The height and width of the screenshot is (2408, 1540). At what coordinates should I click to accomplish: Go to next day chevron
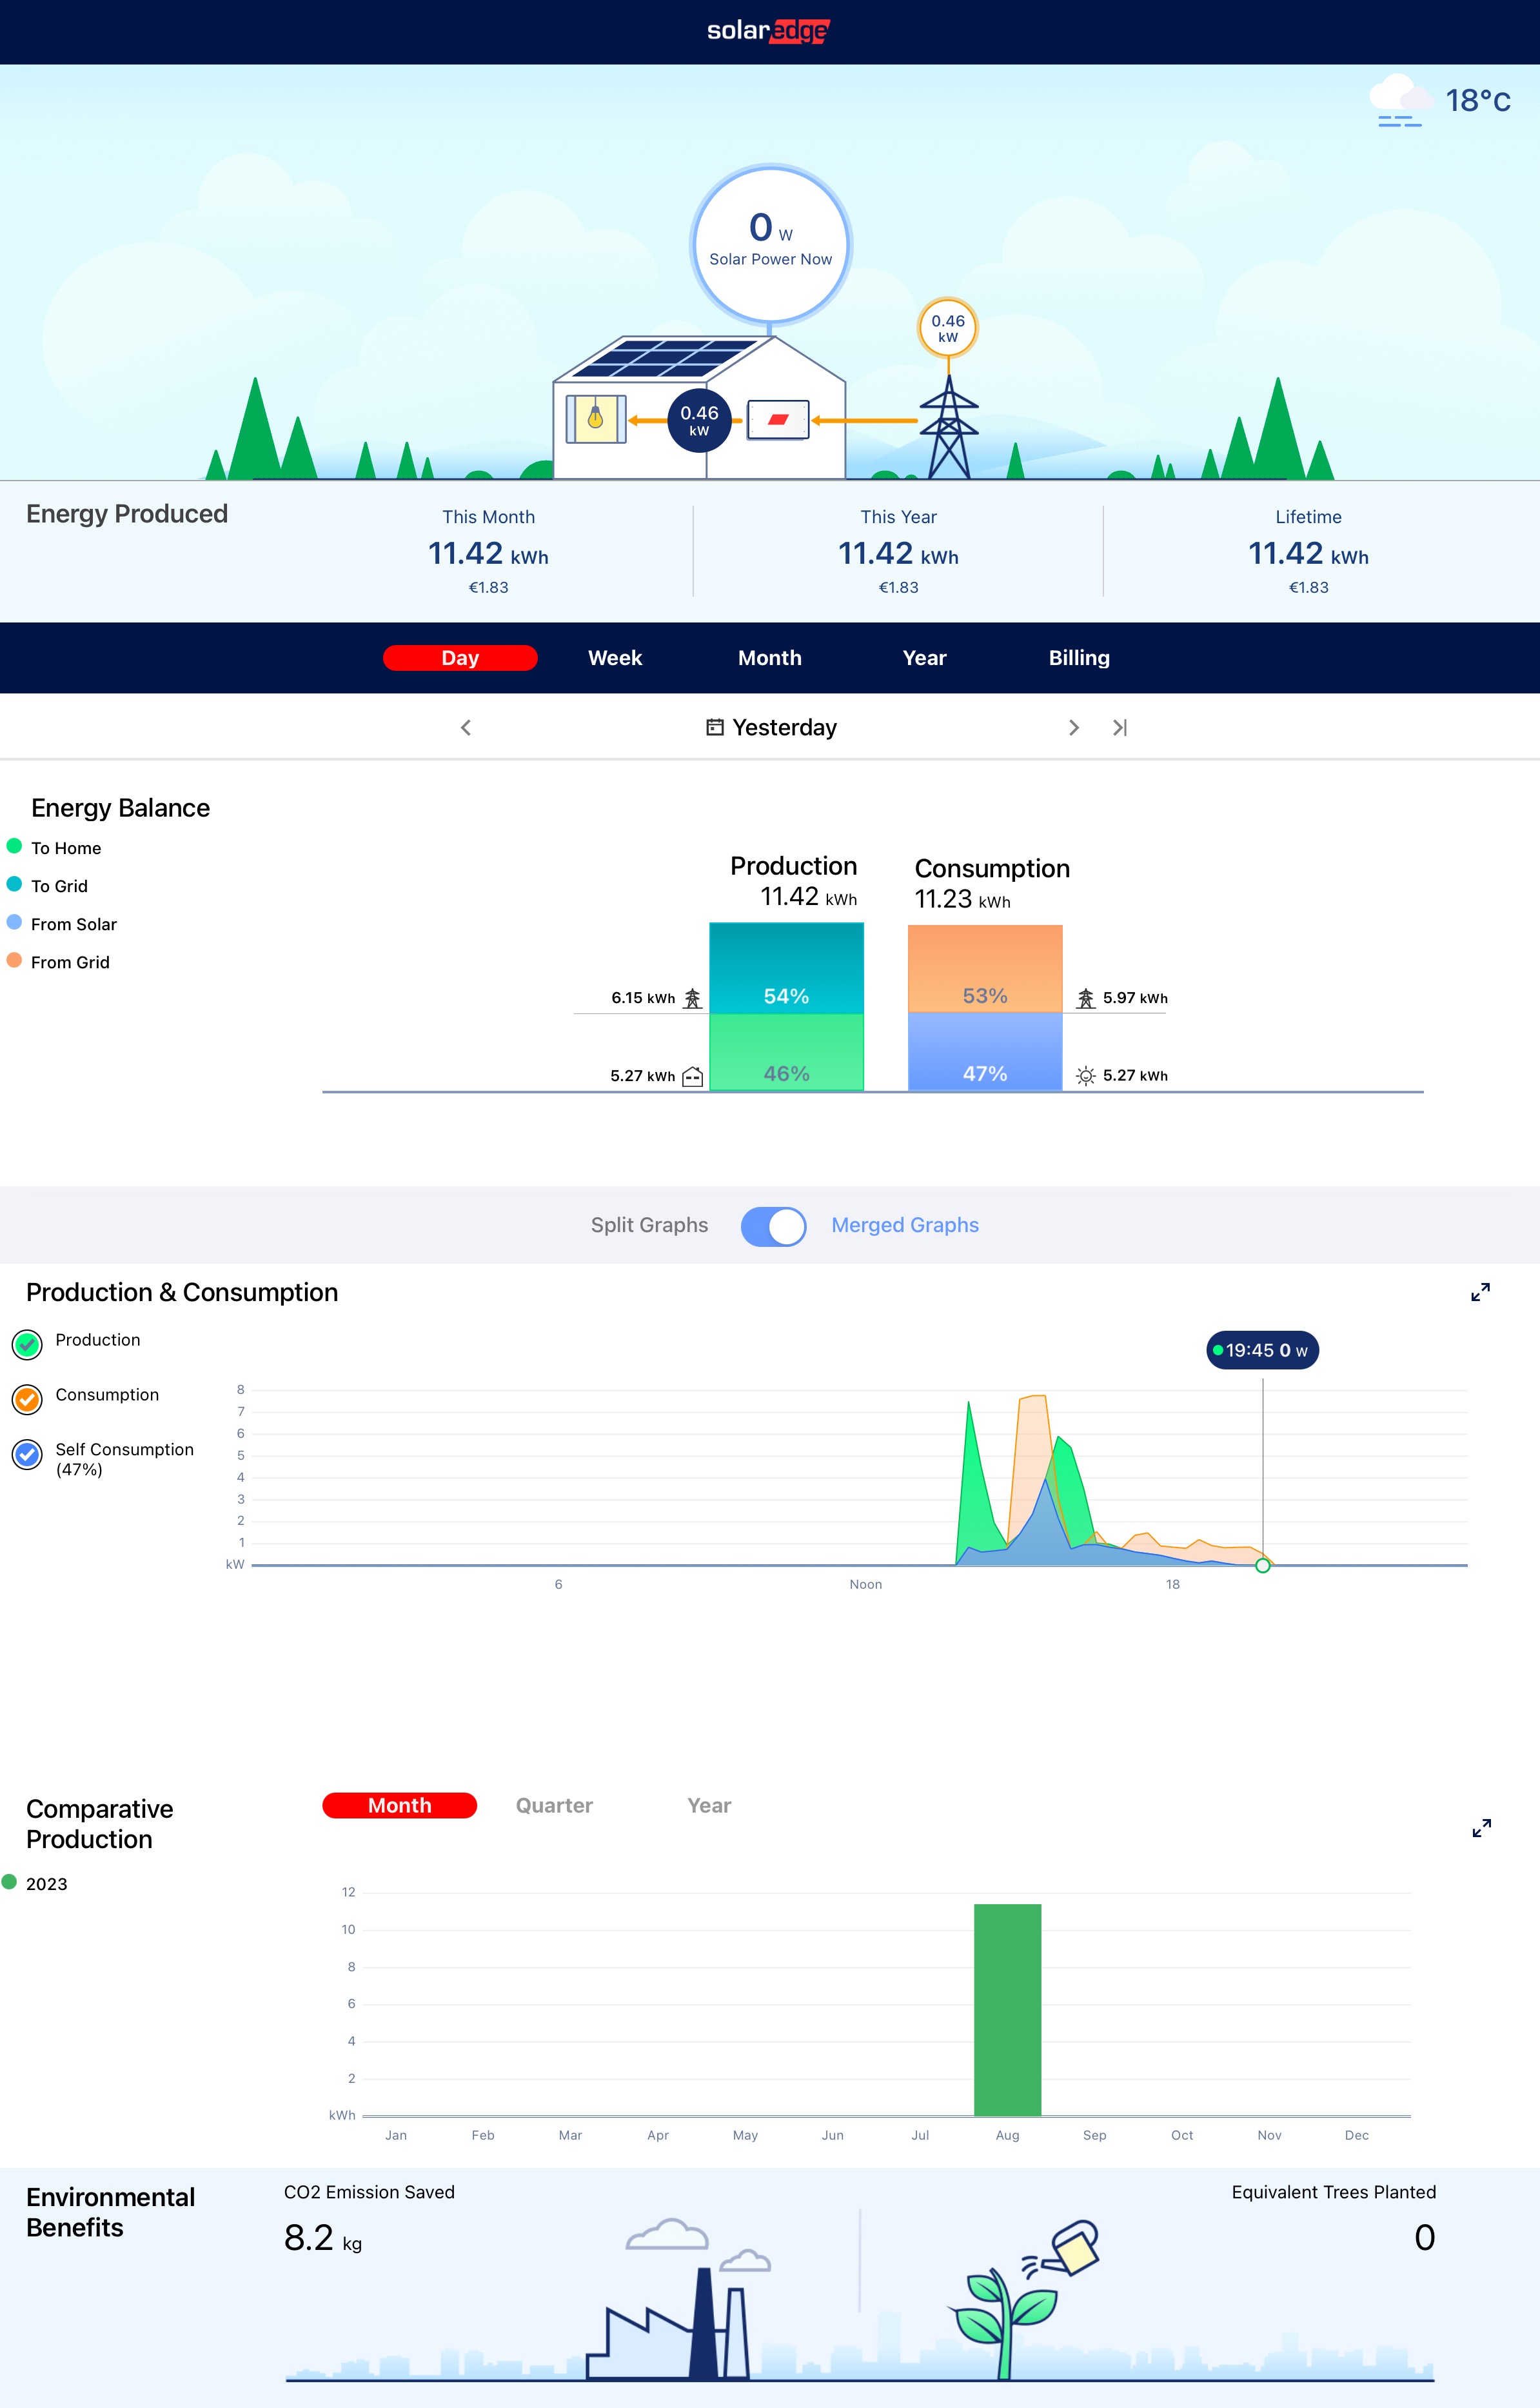click(1074, 727)
